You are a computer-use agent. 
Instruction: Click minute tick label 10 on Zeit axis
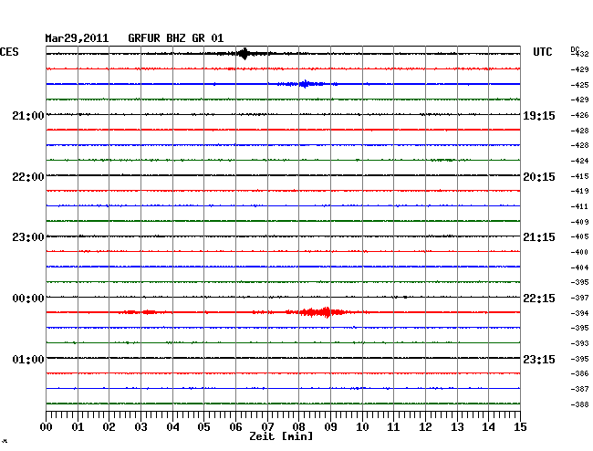(x=362, y=427)
